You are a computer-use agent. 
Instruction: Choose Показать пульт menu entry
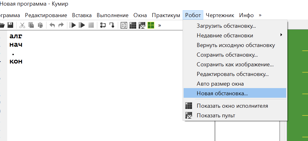[235, 115]
